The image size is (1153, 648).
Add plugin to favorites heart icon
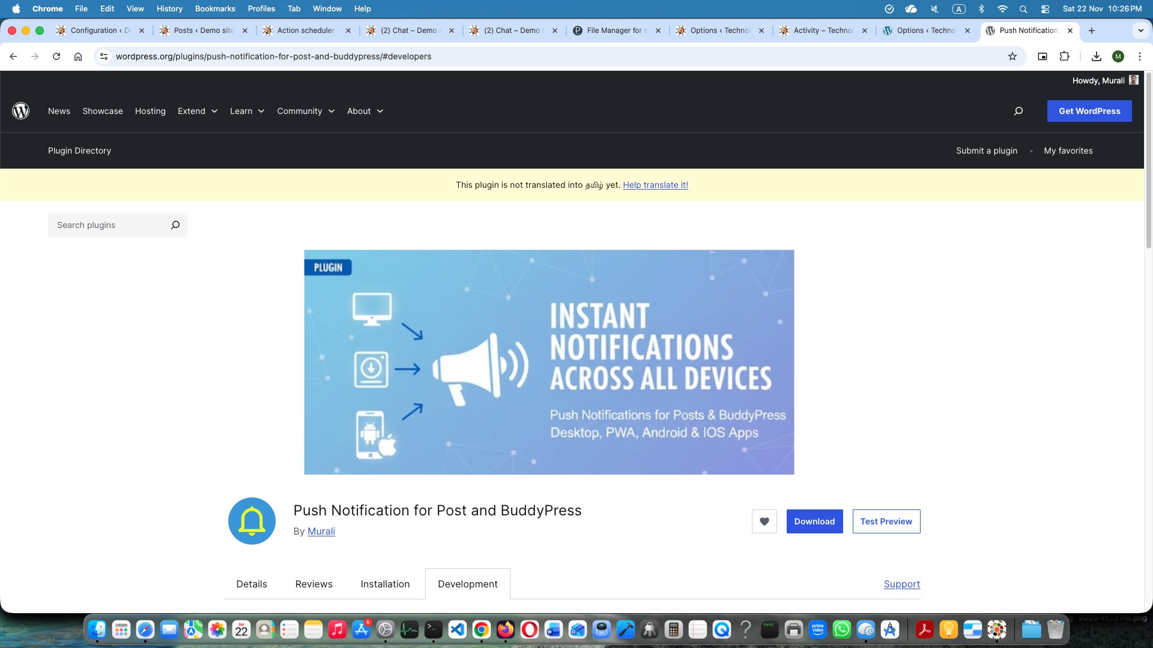(x=764, y=521)
